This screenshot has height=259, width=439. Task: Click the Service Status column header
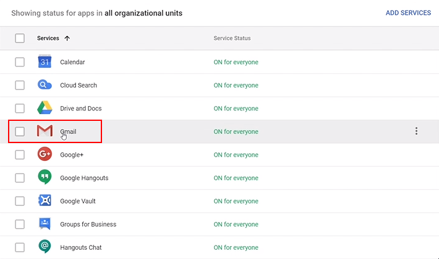click(232, 38)
